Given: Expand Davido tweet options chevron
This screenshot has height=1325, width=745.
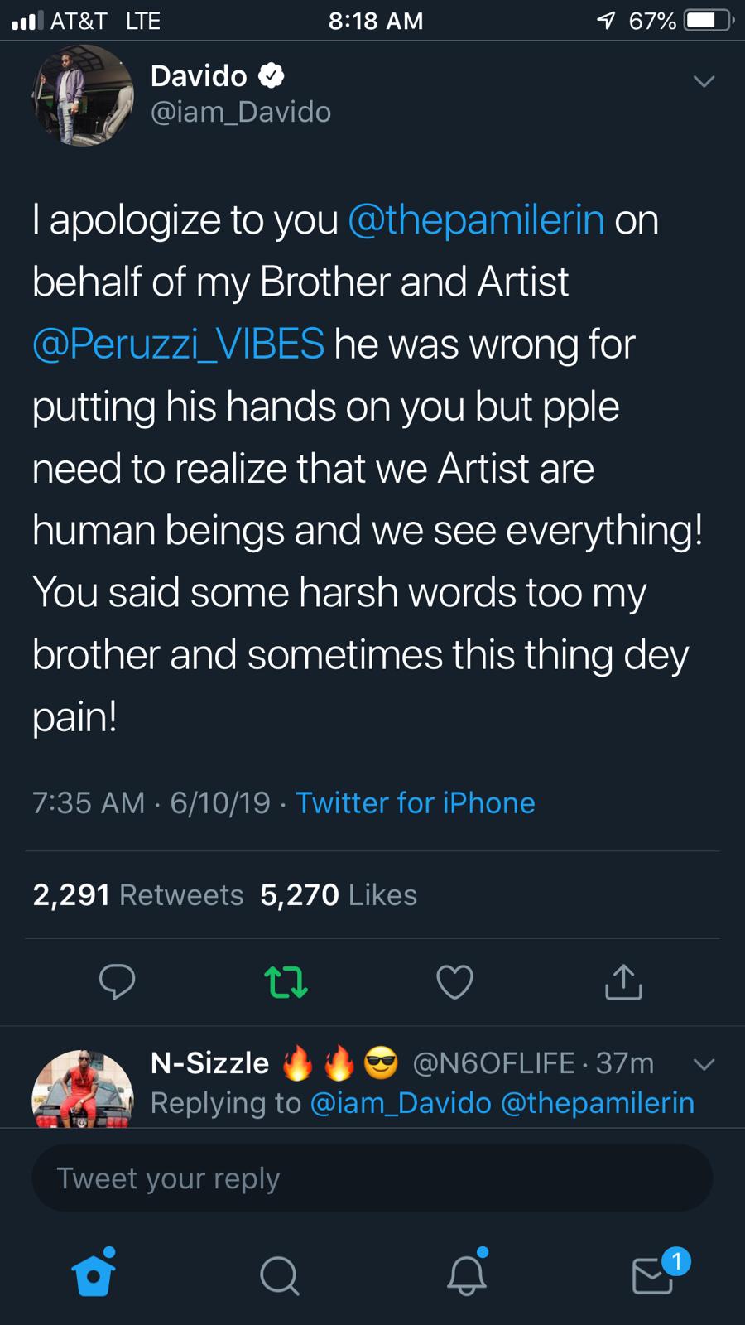Looking at the screenshot, I should point(704,81).
